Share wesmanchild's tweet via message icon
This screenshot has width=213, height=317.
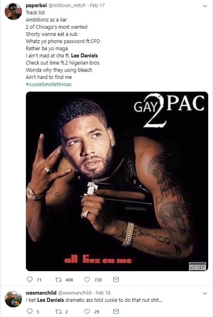pyautogui.click(x=116, y=311)
